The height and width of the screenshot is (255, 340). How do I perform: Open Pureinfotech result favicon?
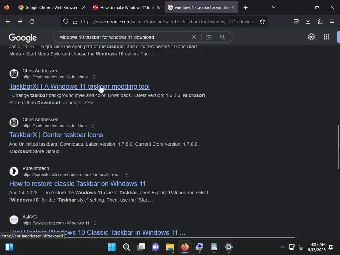point(14,171)
